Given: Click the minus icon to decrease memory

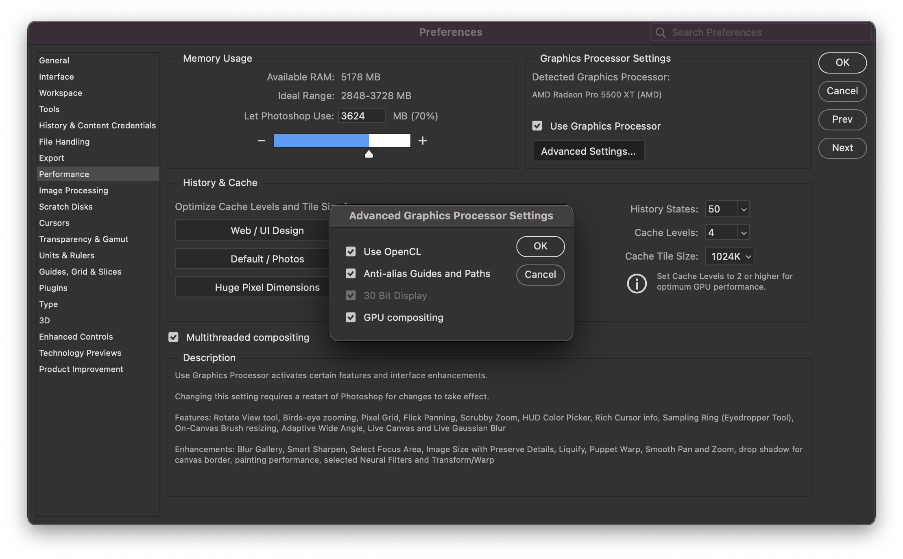Looking at the screenshot, I should point(262,141).
